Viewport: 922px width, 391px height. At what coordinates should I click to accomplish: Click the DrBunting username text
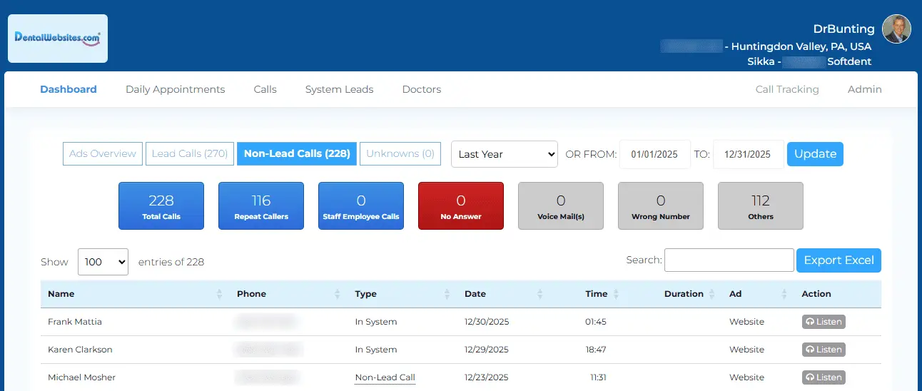click(844, 29)
